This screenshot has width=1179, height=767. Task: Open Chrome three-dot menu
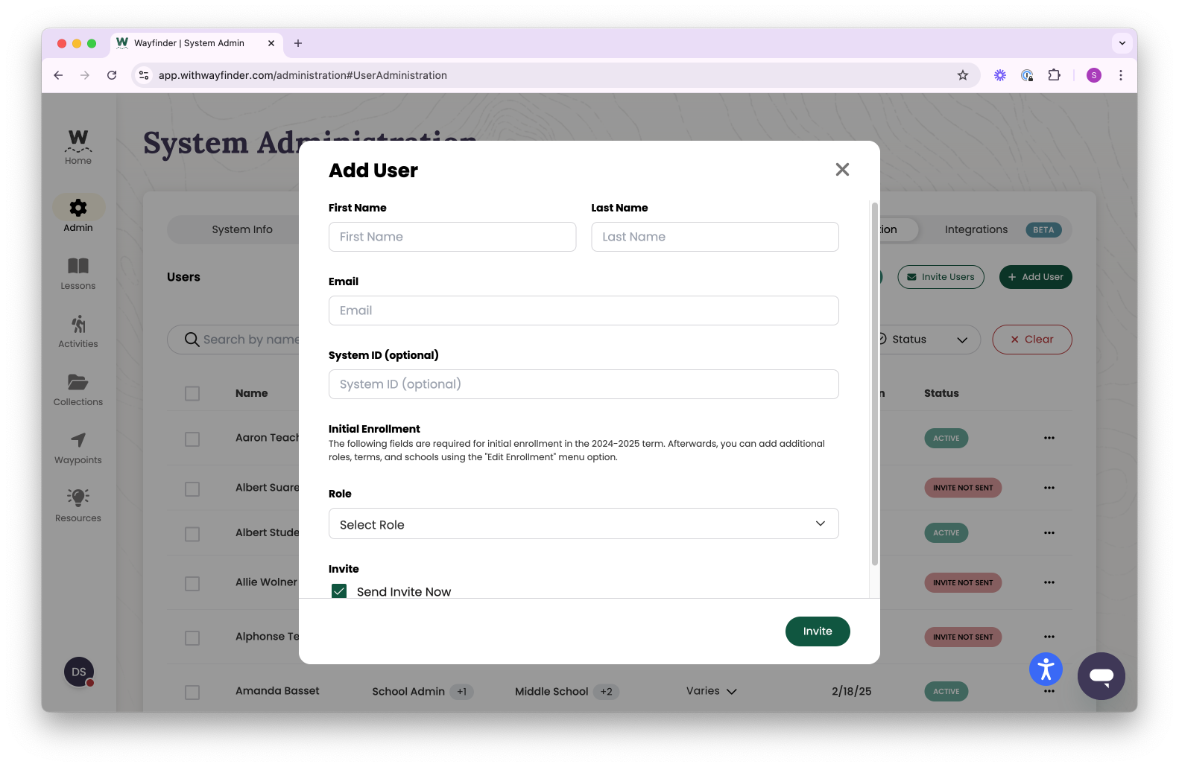pos(1120,75)
